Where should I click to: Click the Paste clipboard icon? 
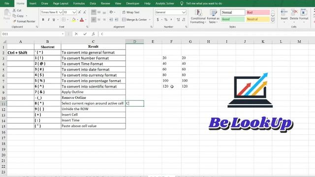[7, 14]
